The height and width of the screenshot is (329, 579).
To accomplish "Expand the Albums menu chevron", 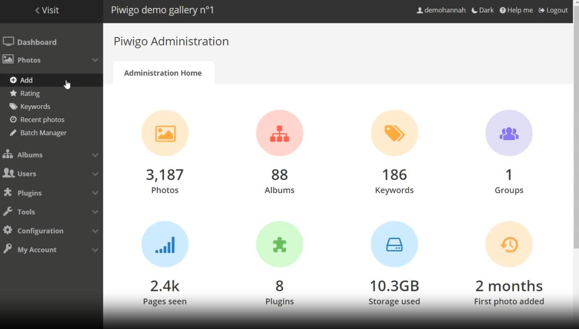I will click(95, 155).
